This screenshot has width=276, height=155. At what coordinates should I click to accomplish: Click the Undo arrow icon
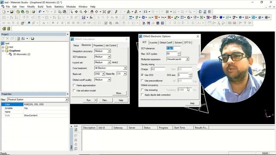pyautogui.click(x=40, y=12)
